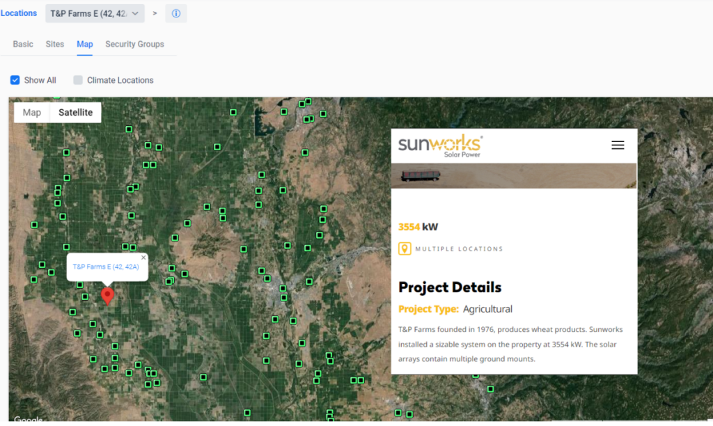Viewport: 713px width, 426px height.
Task: Uncheck the Show All checkbox
Action: (x=15, y=80)
